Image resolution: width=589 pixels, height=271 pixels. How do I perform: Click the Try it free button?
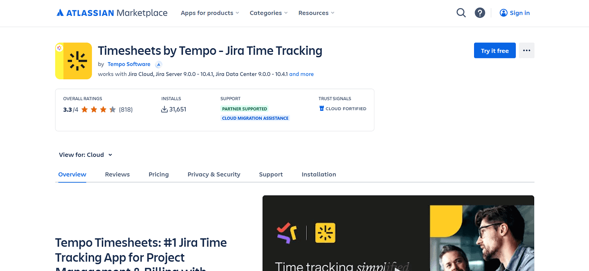click(x=495, y=50)
